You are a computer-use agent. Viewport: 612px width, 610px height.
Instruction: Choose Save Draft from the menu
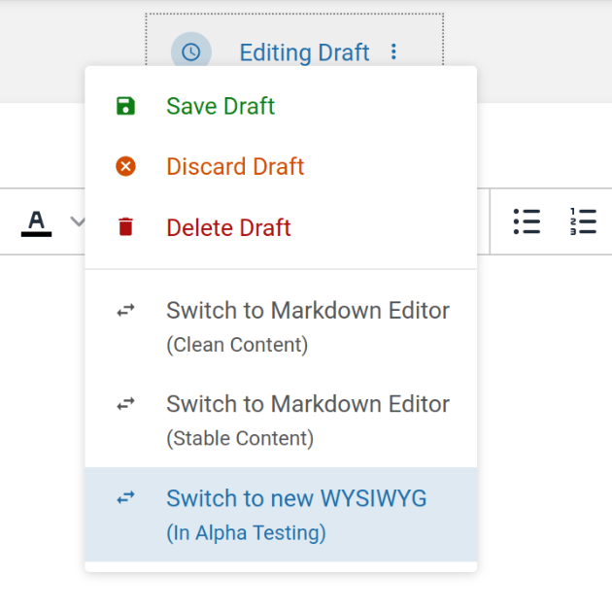(221, 106)
